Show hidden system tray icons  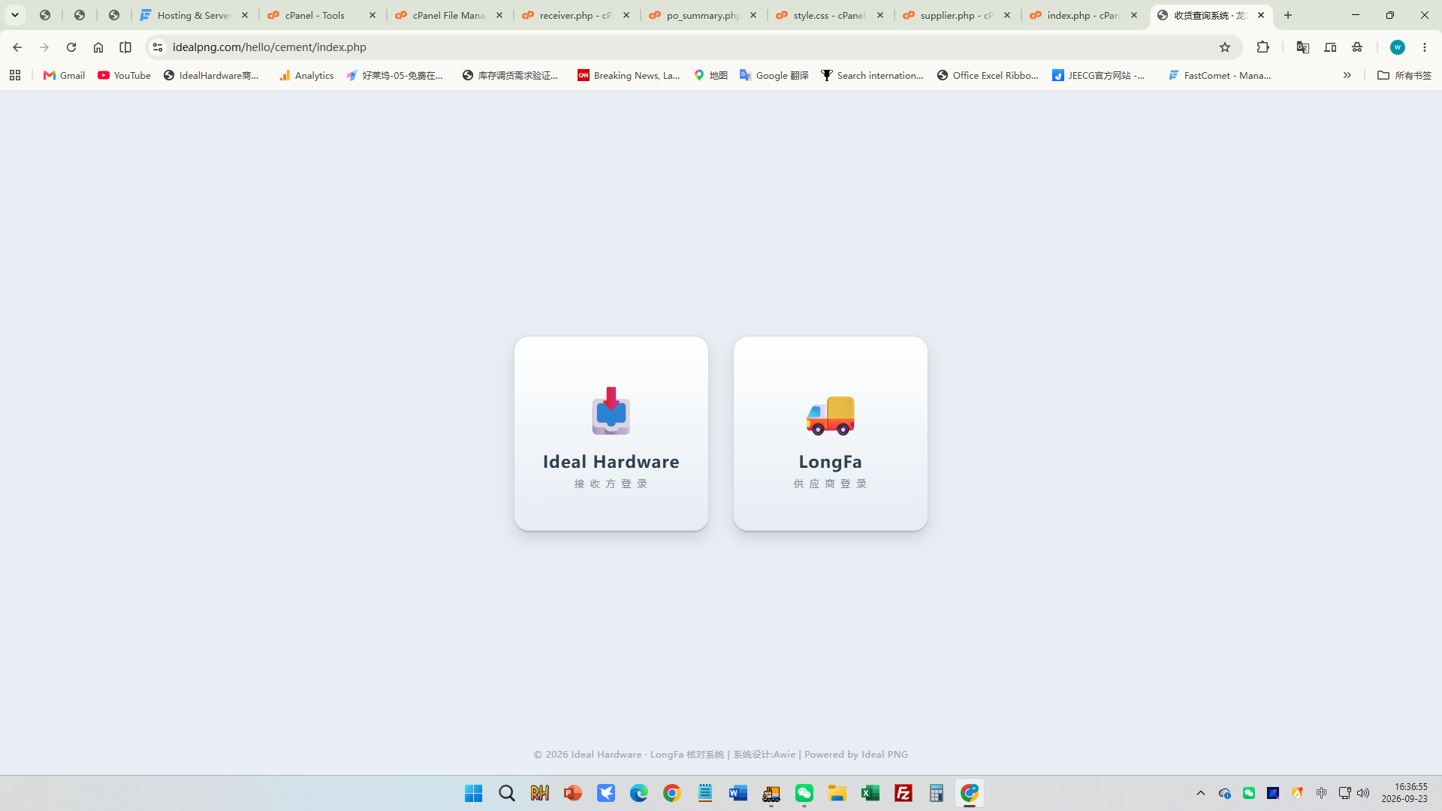click(1201, 793)
